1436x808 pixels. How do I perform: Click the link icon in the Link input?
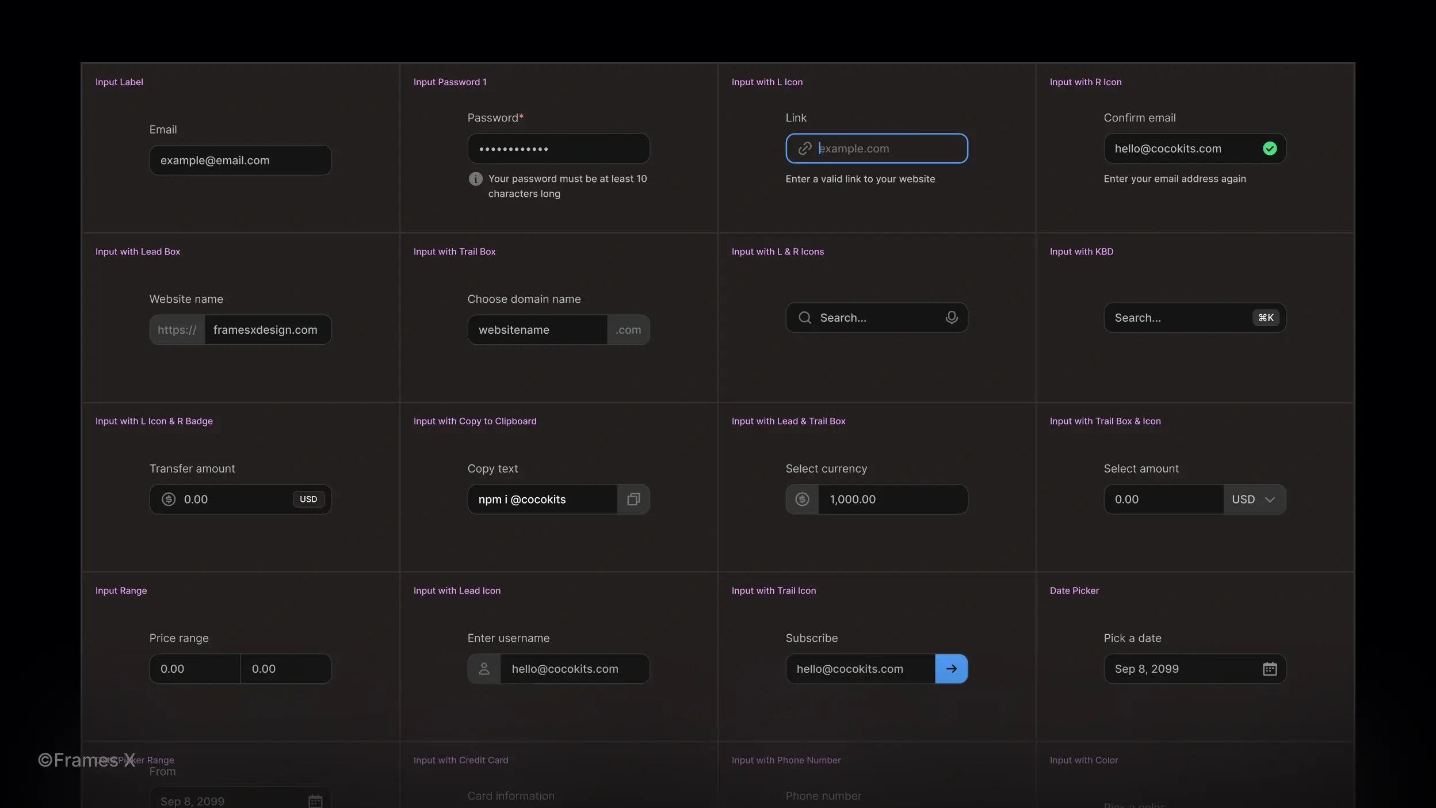click(804, 148)
